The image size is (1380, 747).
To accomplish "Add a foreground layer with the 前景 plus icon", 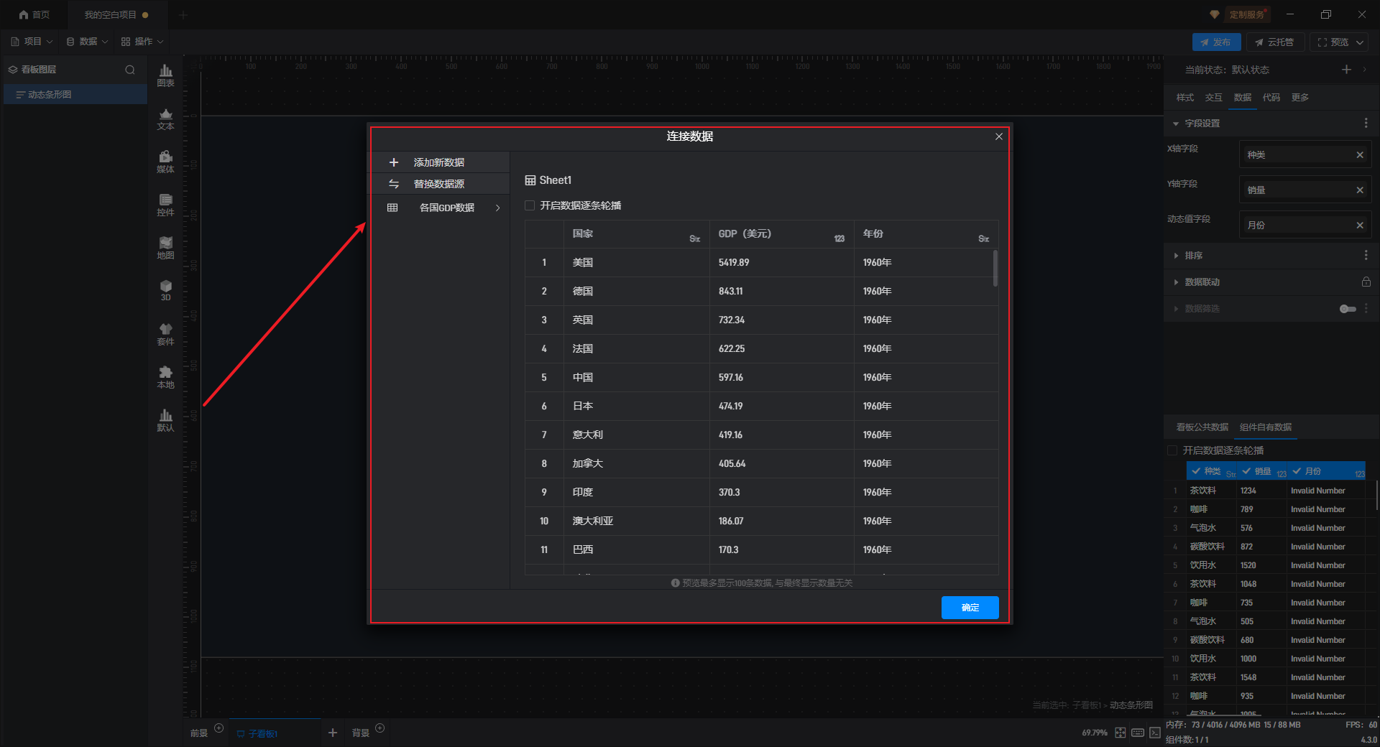I will click(219, 728).
